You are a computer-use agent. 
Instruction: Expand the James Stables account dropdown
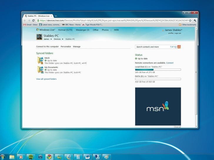(x=173, y=30)
